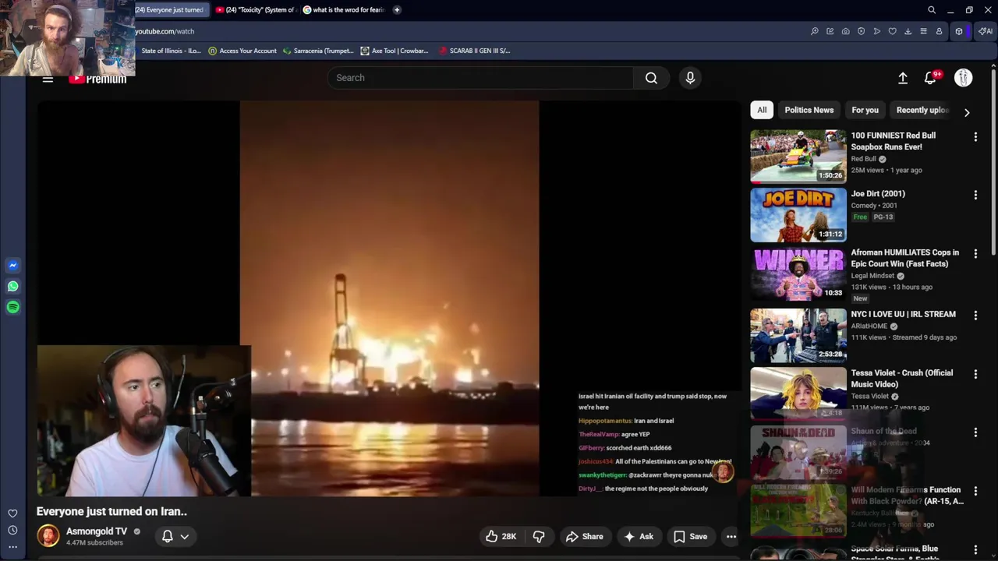Open Asmongold TV channel avatar
This screenshot has width=998, height=561.
click(48, 536)
